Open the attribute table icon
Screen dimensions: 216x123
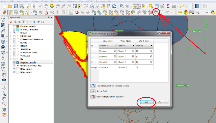click(157, 6)
